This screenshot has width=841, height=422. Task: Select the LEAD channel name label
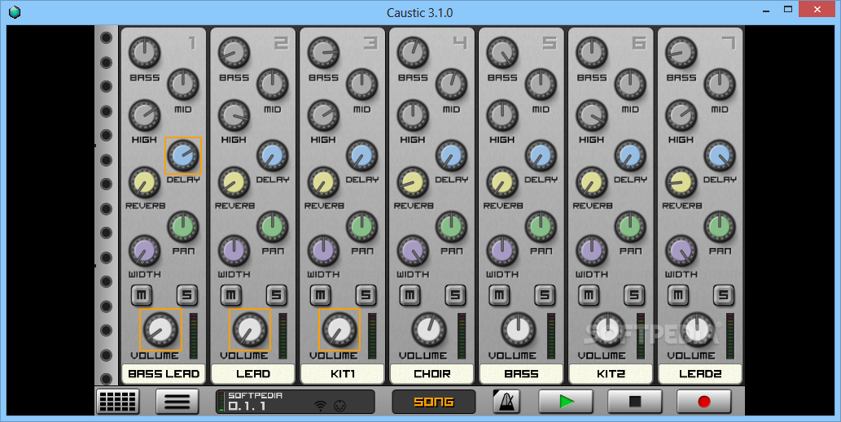253,374
